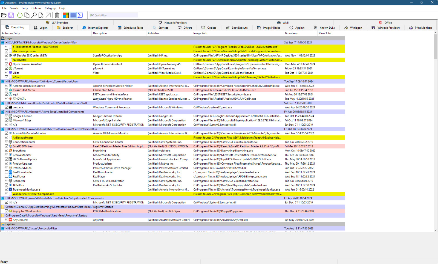Viewport: 438px width, 264px height.
Task: Select the Wondershare Helper Compact.exe row
Action: tap(172, 194)
